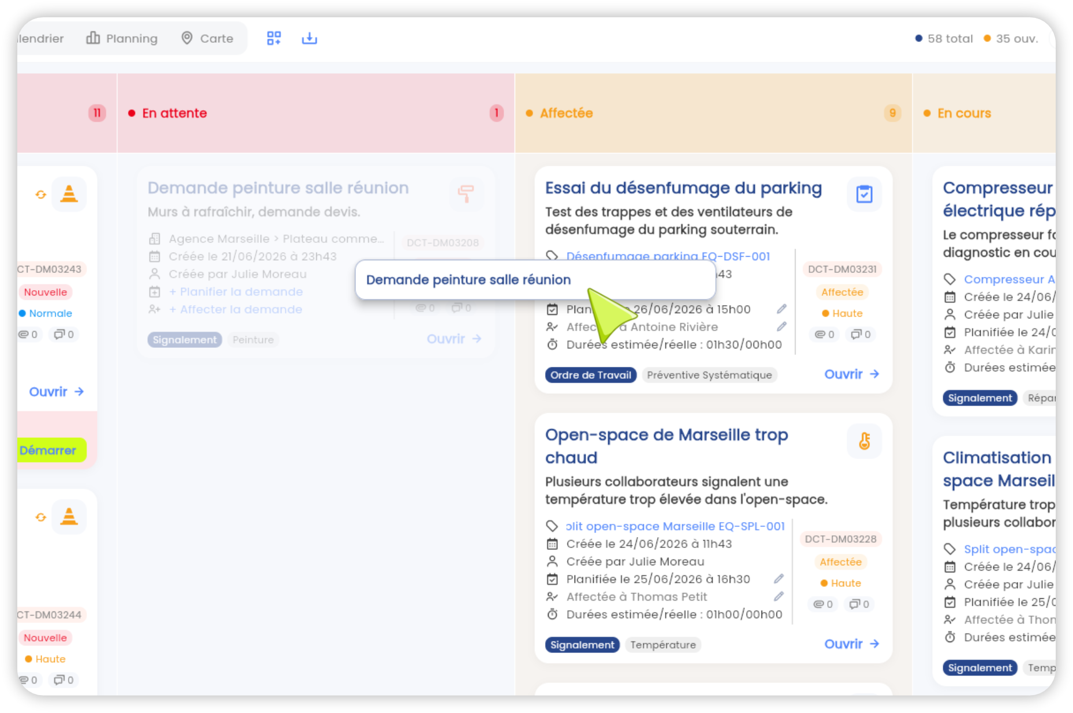1073x713 pixels.
Task: Click clipboard check icon on désenfumage card
Action: coord(864,194)
